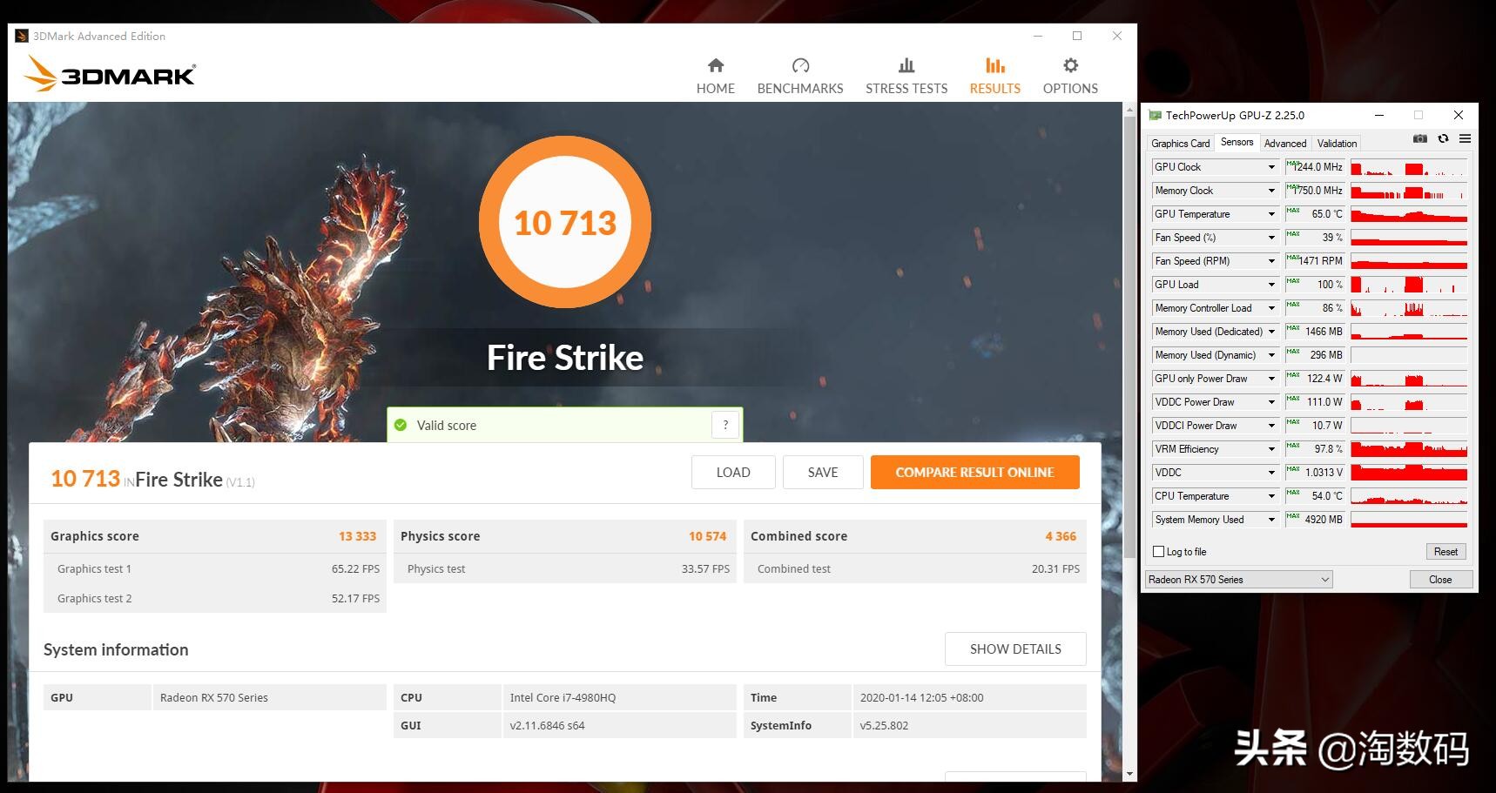Expand the Memory Clock sensor dropdown
The width and height of the screenshot is (1496, 793).
tap(1271, 191)
